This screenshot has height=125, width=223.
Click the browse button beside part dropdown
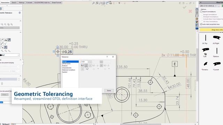click(x=219, y=6)
